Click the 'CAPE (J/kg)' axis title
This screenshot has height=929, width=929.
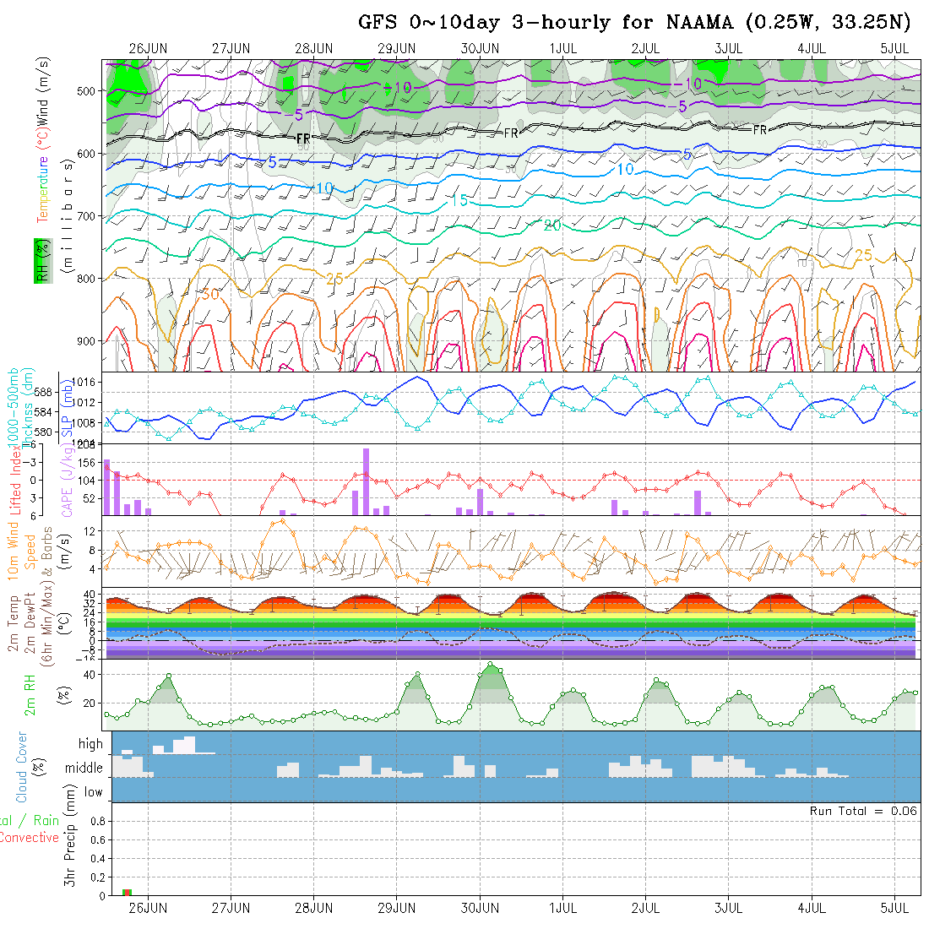click(x=68, y=481)
